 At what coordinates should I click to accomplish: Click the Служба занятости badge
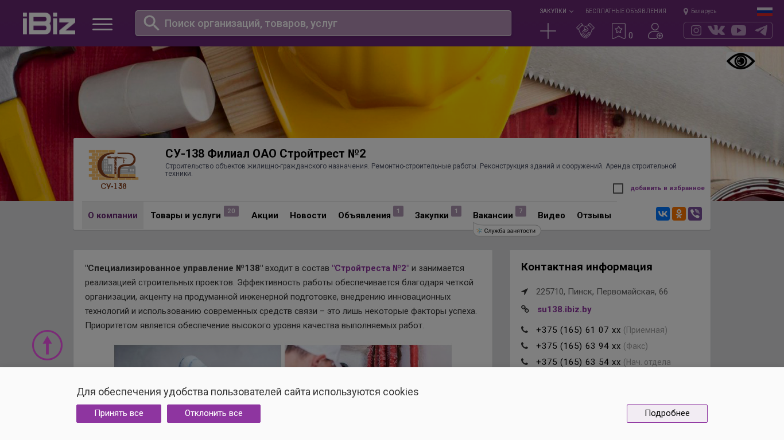point(507,230)
